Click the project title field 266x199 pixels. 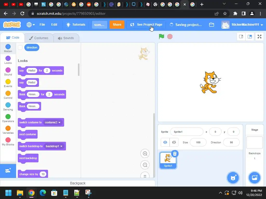99,25
